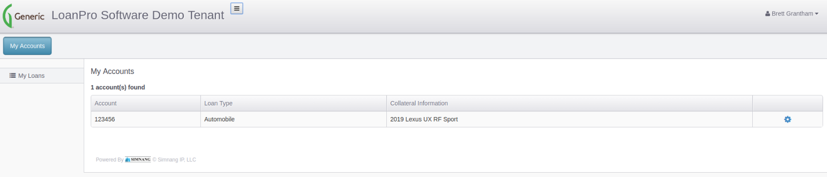The height and width of the screenshot is (177, 827).
Task: Open the gear settings for account 123456
Action: [x=787, y=119]
